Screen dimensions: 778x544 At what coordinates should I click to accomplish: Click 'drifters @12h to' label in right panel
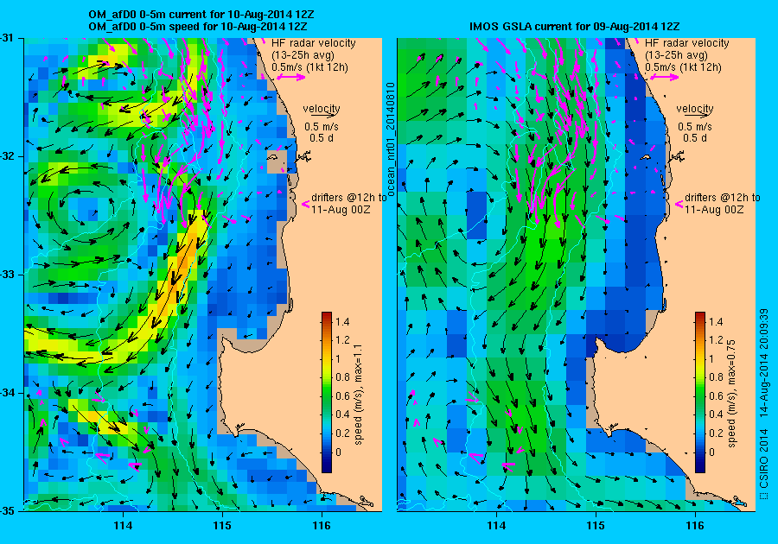[x=723, y=197]
